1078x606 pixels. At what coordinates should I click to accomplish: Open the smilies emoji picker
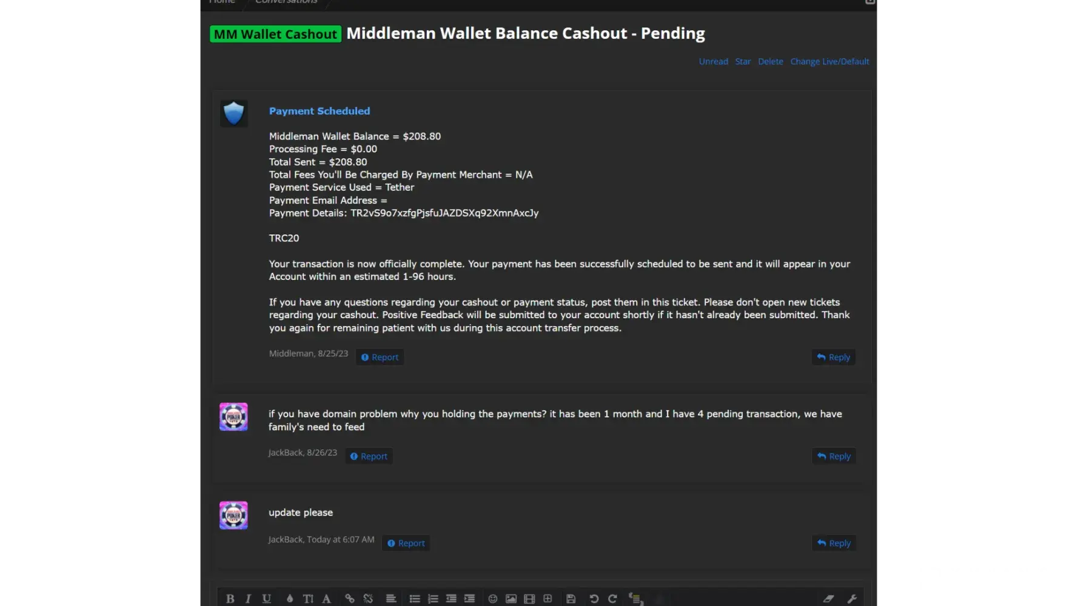click(x=493, y=599)
